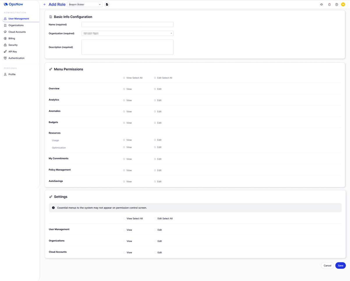350x281 pixels.
Task: Open the dropdown beside Add Role title
Action: tap(85, 5)
